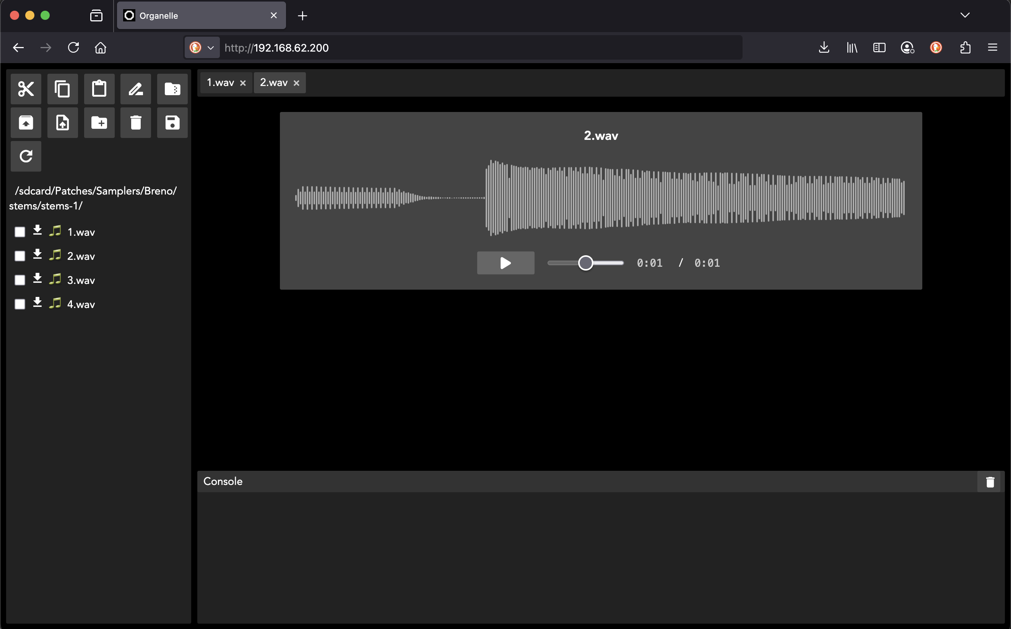This screenshot has width=1011, height=629.
Task: Click the Paste clipboard icon
Action: pos(99,89)
